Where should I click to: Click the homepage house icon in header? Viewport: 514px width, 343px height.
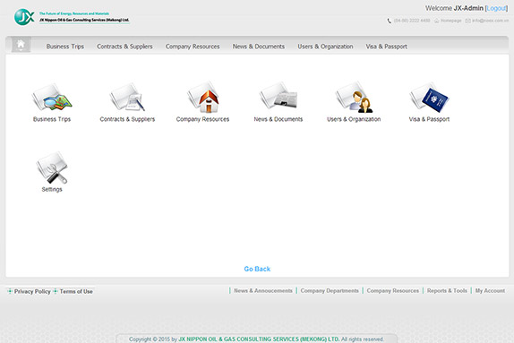(x=437, y=21)
